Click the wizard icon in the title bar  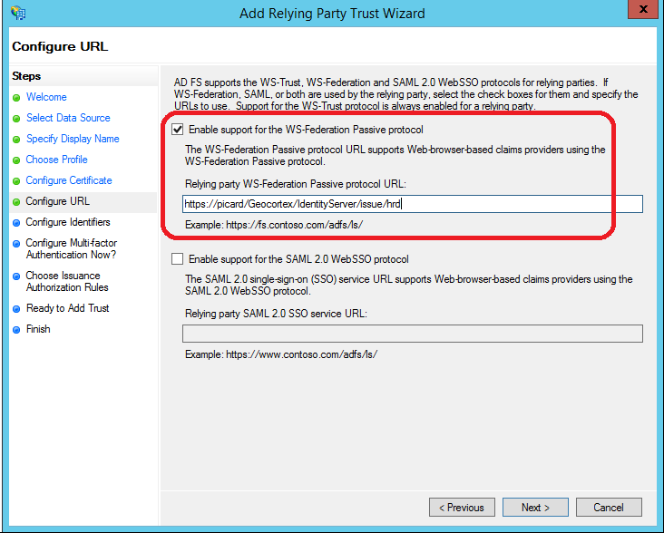click(18, 13)
